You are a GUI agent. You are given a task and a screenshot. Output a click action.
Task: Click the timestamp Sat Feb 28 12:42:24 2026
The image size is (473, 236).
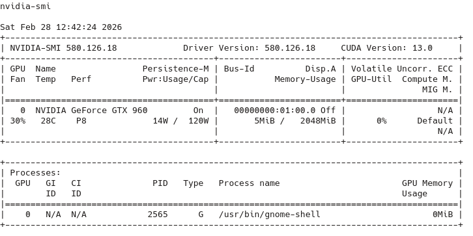[61, 27]
